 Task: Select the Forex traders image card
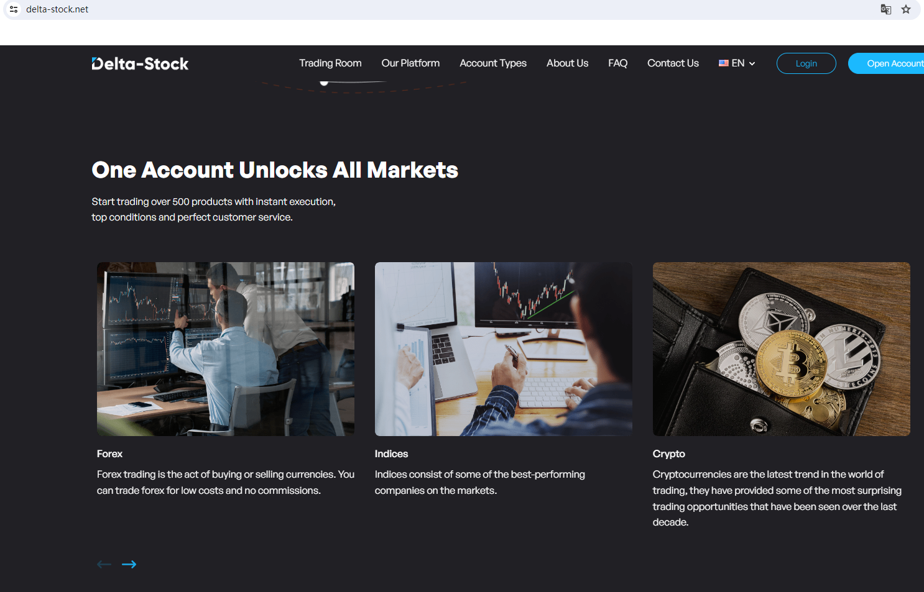coord(226,349)
